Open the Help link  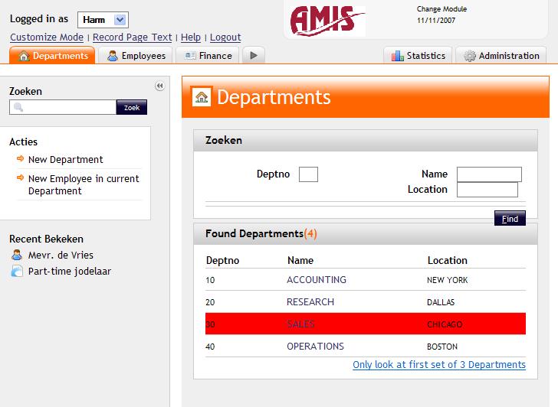click(x=191, y=37)
